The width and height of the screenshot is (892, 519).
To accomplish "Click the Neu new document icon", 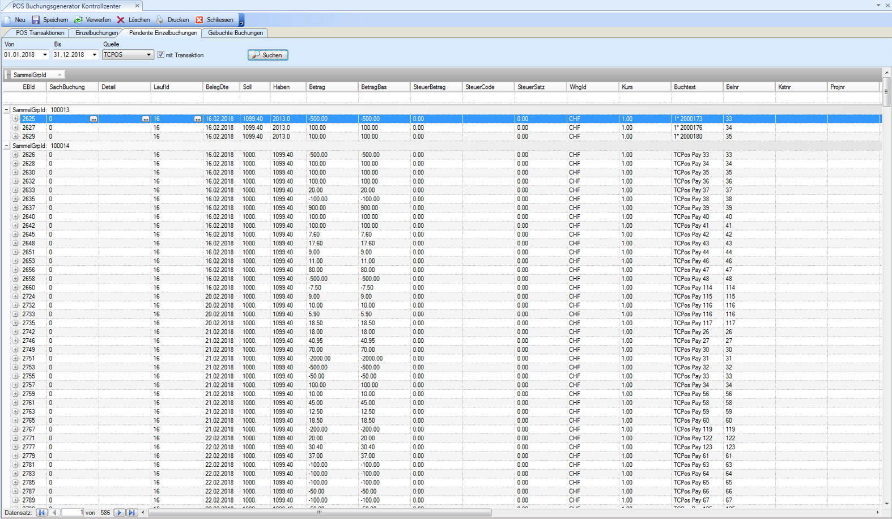I will pos(8,20).
